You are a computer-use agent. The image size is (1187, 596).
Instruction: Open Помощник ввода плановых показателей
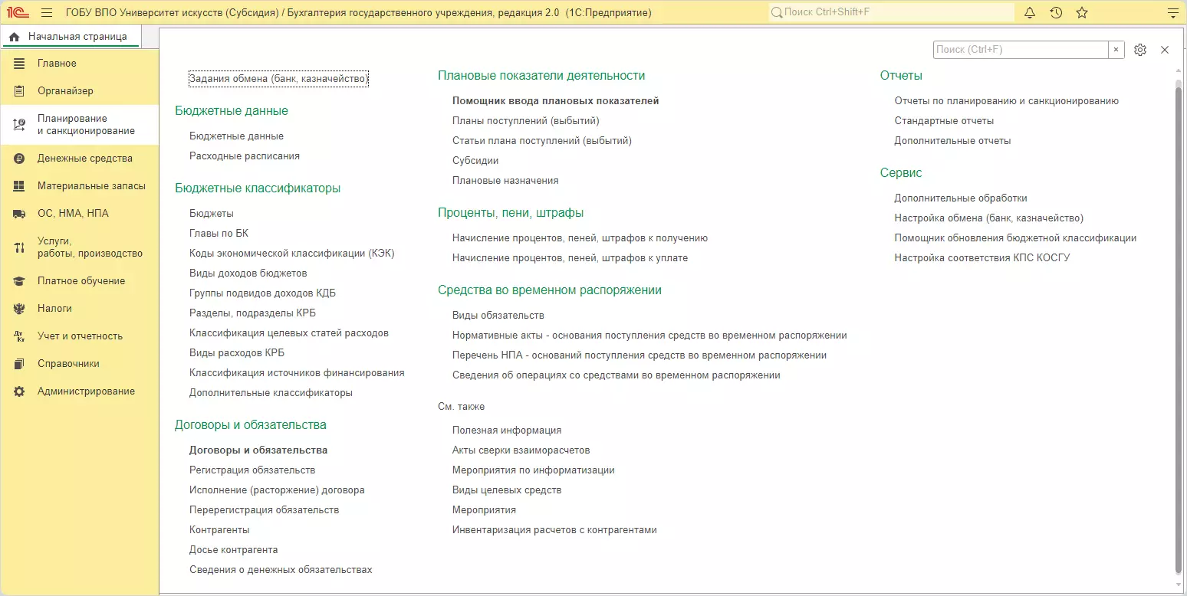point(556,101)
